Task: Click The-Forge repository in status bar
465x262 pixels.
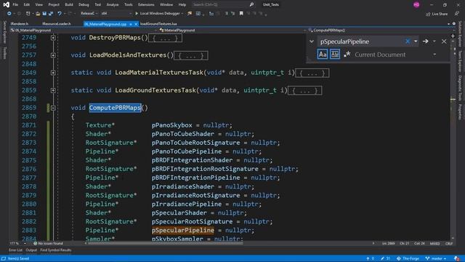Action: click(x=408, y=258)
